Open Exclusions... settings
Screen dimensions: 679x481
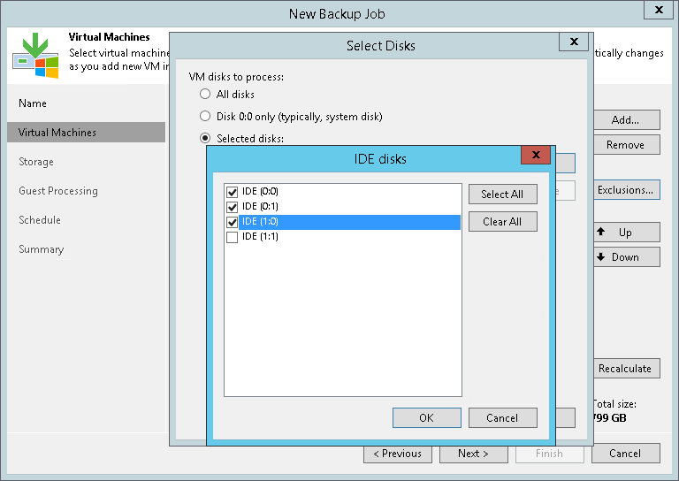[x=626, y=189]
